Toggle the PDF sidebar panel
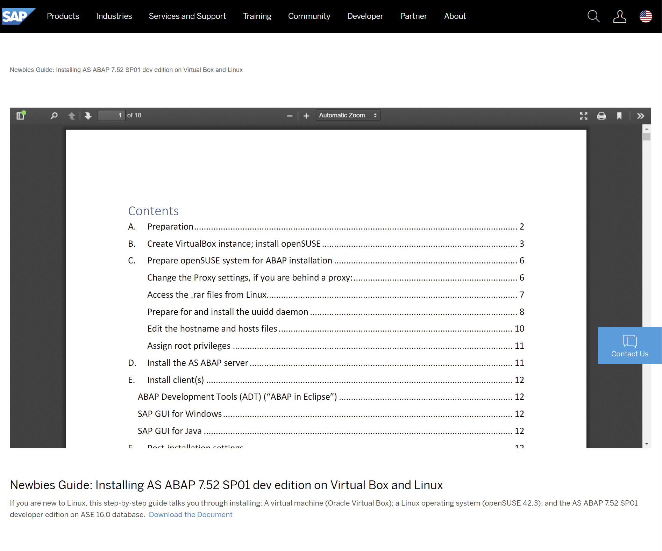 [x=21, y=115]
